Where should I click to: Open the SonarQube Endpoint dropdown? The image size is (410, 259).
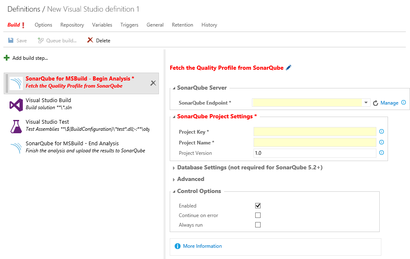(x=366, y=103)
